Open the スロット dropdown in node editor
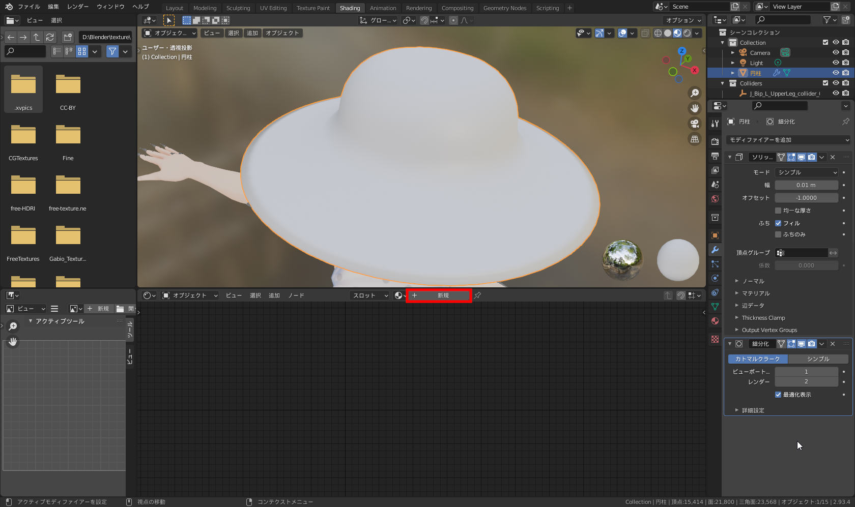This screenshot has width=855, height=507. pos(369,295)
